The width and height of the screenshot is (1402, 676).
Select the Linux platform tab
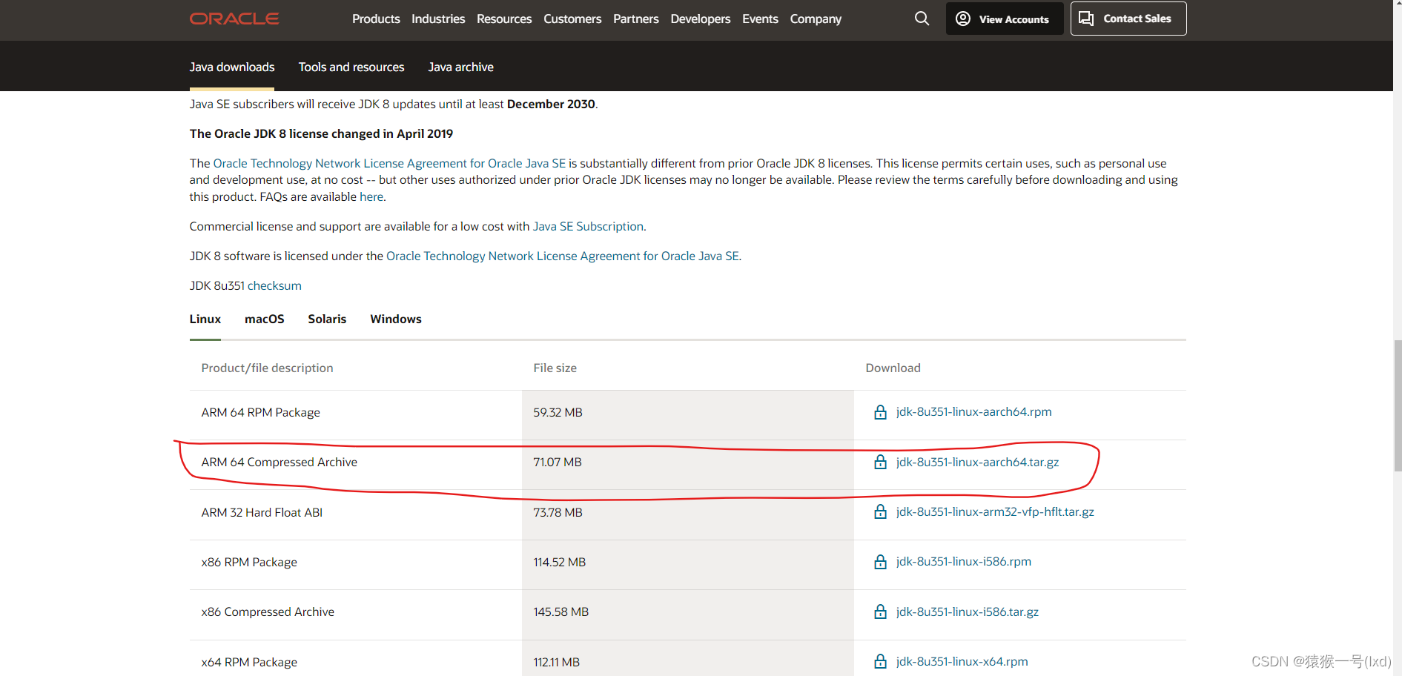click(205, 319)
